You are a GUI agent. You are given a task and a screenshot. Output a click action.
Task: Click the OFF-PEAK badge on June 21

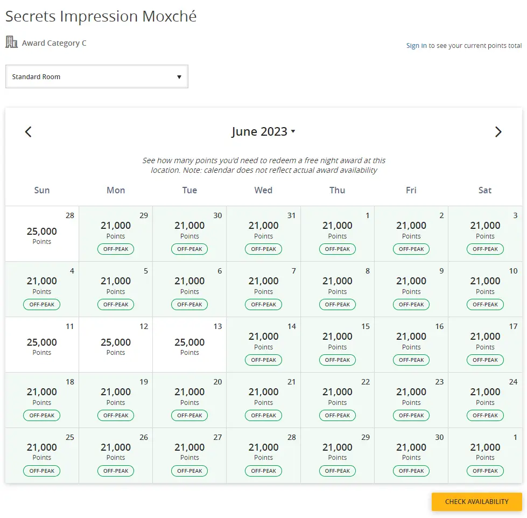click(263, 416)
